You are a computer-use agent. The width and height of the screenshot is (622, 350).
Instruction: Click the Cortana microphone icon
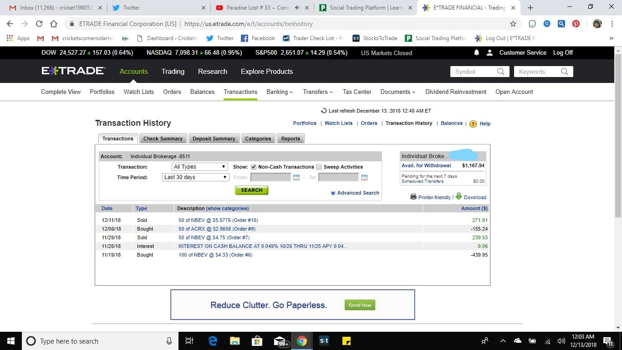[x=169, y=341]
